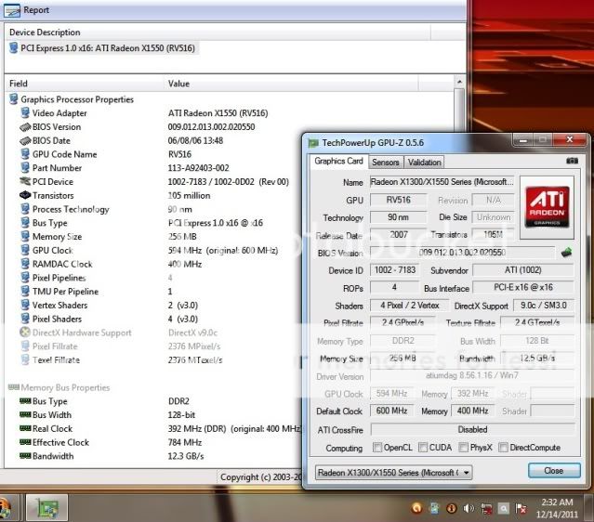Select the GPU Code Name row
The image size is (594, 522).
106,154
